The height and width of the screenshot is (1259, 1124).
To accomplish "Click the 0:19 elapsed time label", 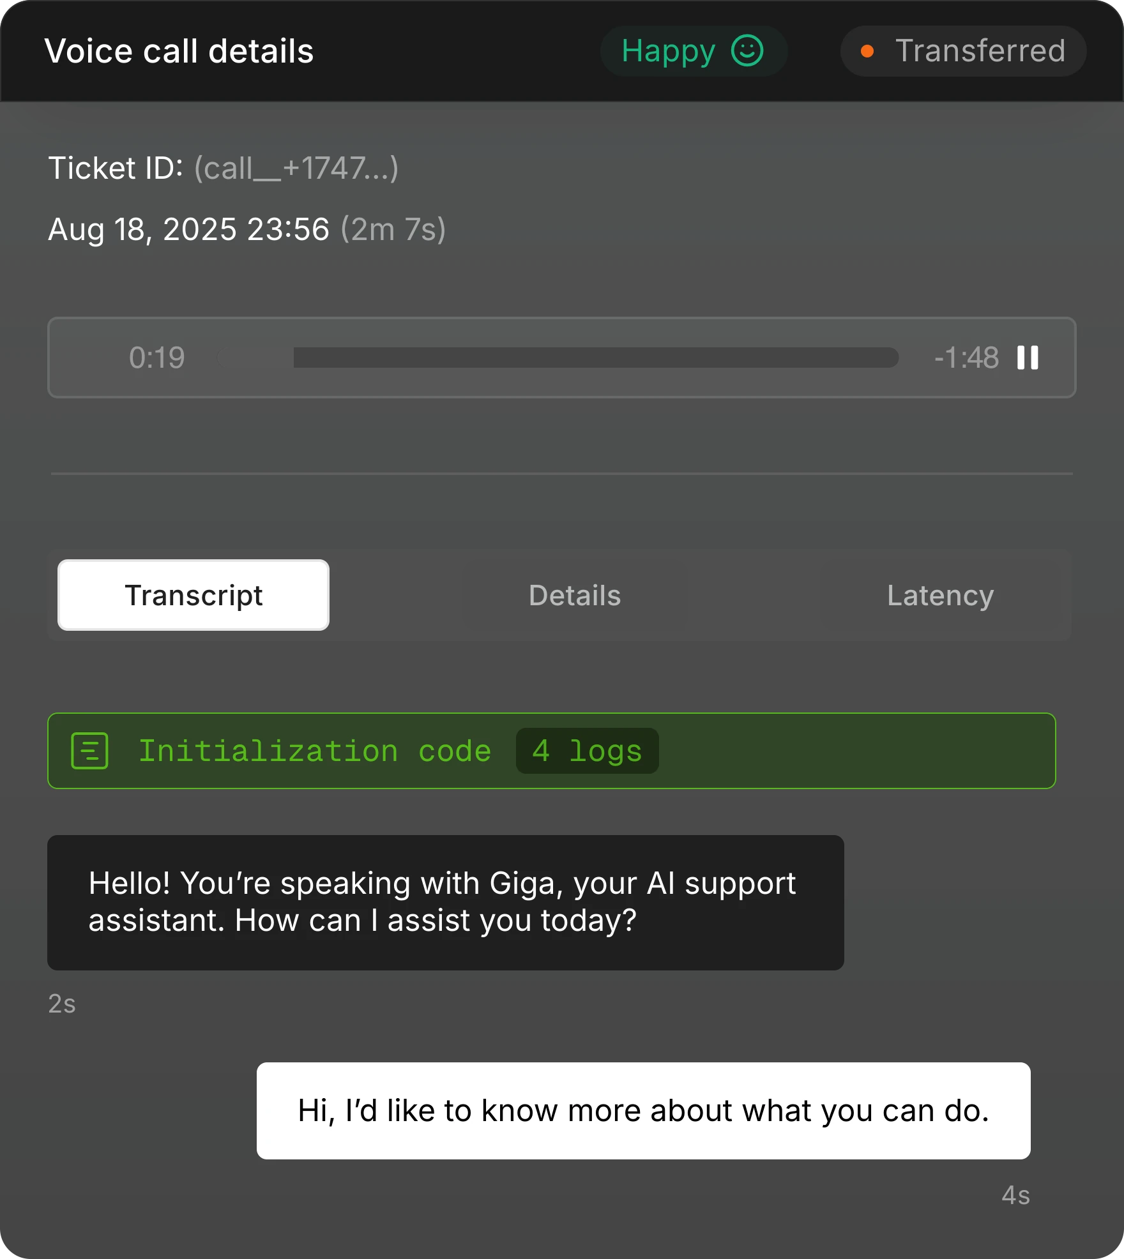I will pyautogui.click(x=156, y=358).
